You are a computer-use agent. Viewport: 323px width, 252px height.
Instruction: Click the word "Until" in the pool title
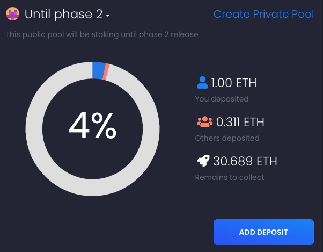coord(38,14)
